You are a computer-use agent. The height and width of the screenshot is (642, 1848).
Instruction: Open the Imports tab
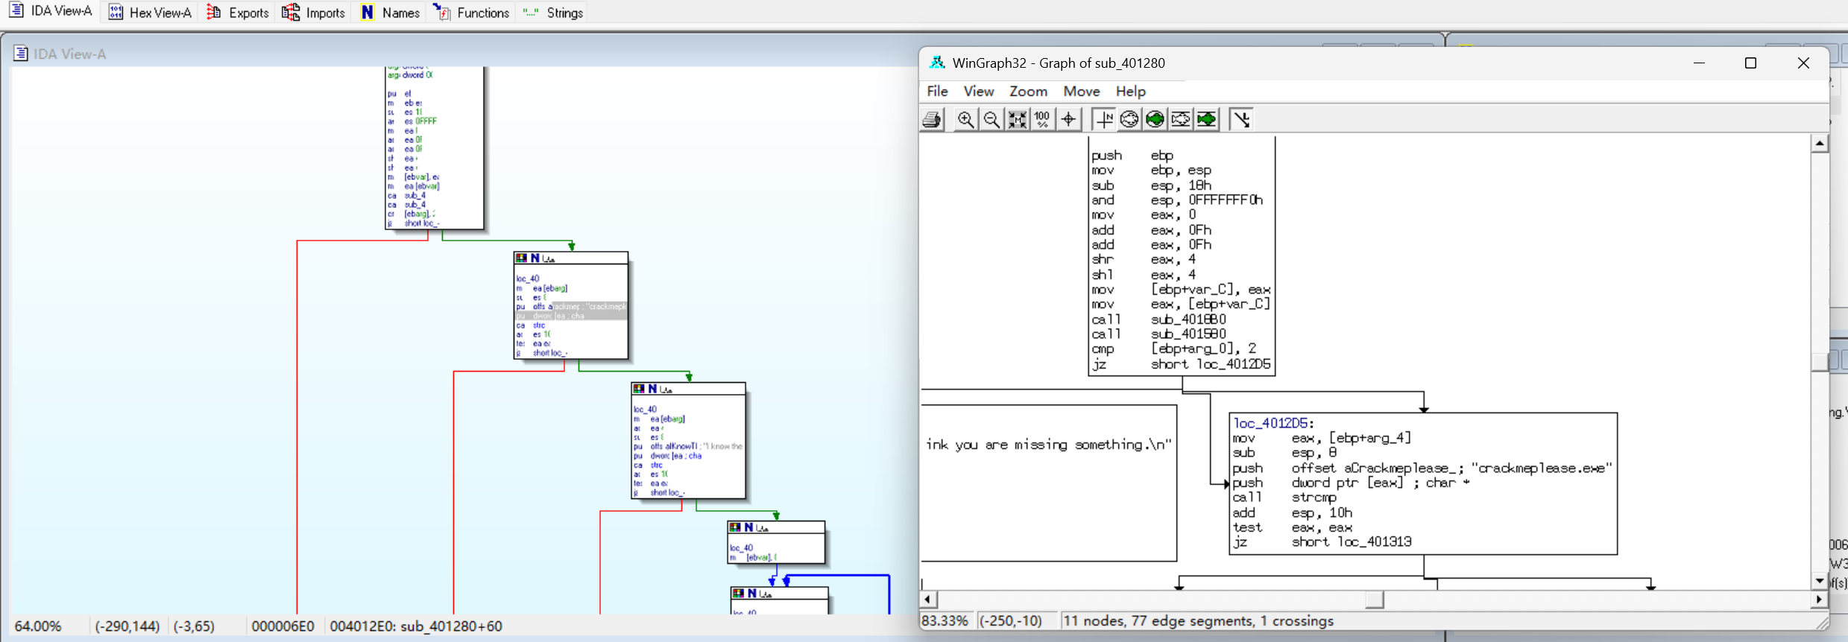point(314,13)
